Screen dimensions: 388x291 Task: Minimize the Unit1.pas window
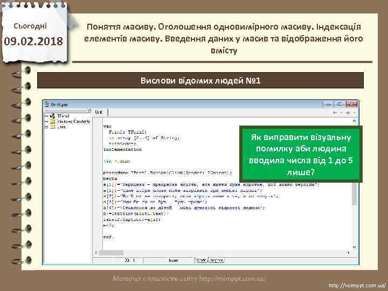[x=328, y=104]
